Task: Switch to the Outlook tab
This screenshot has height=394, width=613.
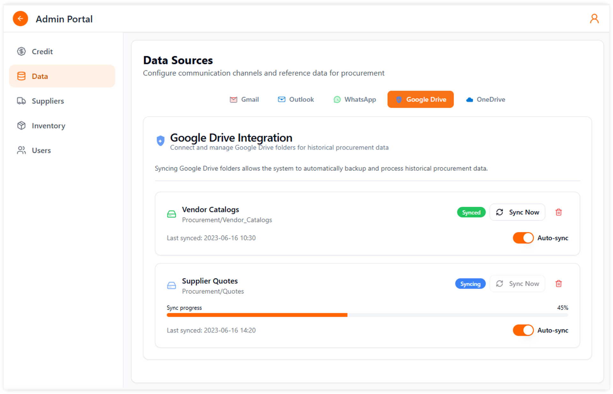Action: click(296, 99)
